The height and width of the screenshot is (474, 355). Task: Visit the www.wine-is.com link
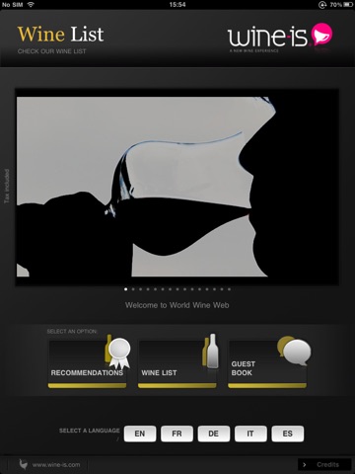56,465
